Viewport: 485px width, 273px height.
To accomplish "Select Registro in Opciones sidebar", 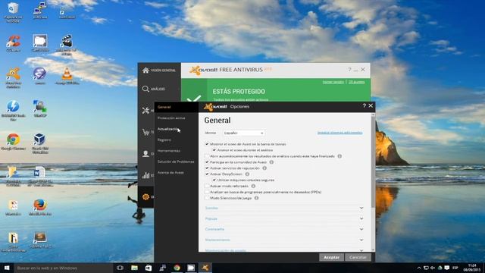I will coord(164,140).
